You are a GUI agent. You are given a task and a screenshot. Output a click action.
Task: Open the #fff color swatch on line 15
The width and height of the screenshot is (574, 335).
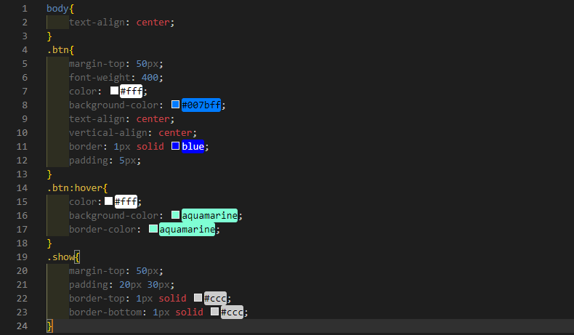(109, 201)
